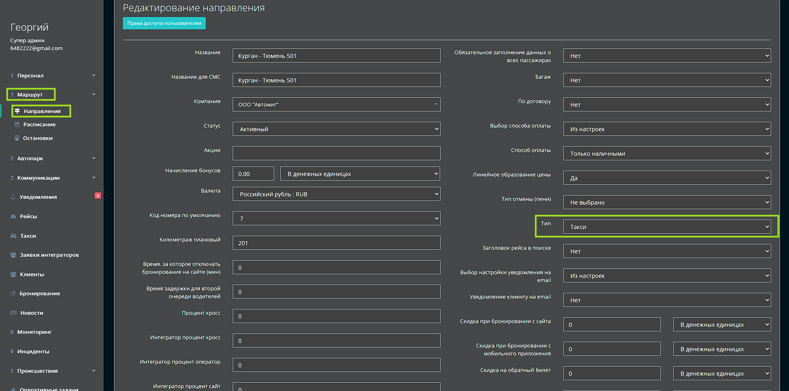Click the car icon beside Такси
789x391 pixels.
[13, 236]
